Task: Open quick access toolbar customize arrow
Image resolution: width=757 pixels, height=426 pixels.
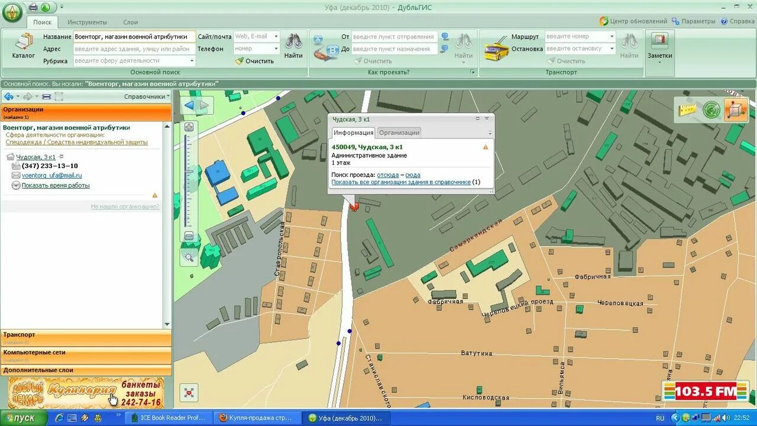Action: [62, 7]
